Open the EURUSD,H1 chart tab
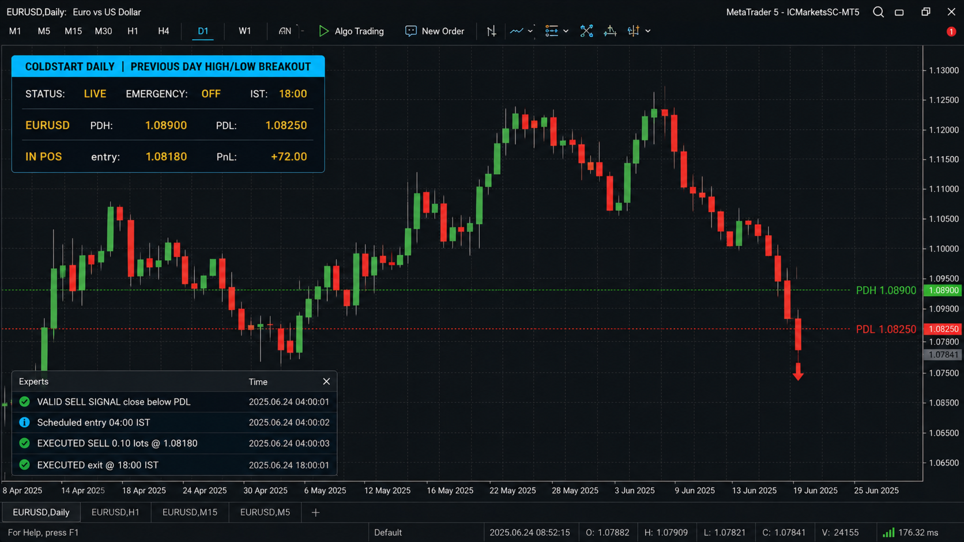The width and height of the screenshot is (964, 542). point(115,512)
